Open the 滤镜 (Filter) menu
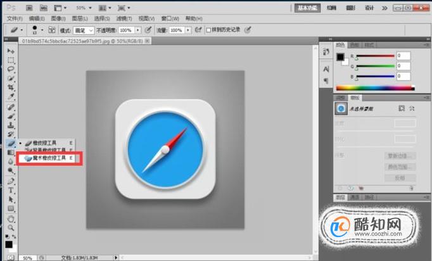The image size is (432, 261). [x=124, y=18]
